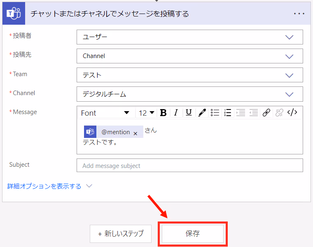Image resolution: width=313 pixels, height=247 pixels.
Task: Remove hyperlink with the unlink icon
Action: pyautogui.click(x=279, y=113)
